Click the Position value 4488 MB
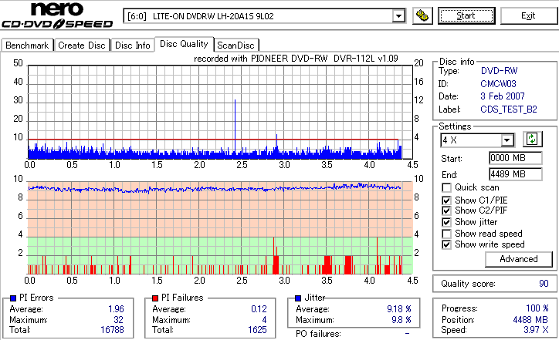Screen dimensions: 559x340 [530, 320]
